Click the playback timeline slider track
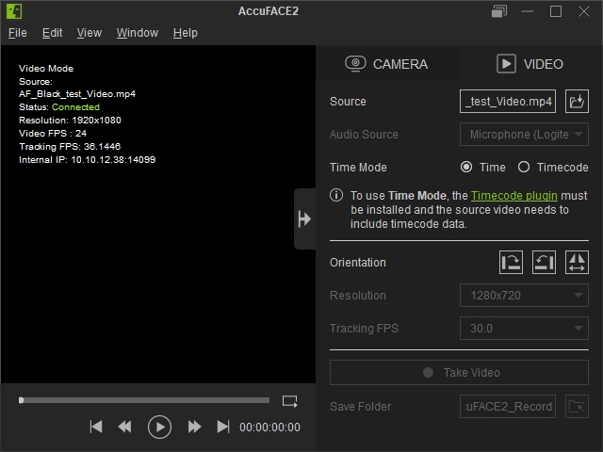Image resolution: width=603 pixels, height=452 pixels. point(144,400)
